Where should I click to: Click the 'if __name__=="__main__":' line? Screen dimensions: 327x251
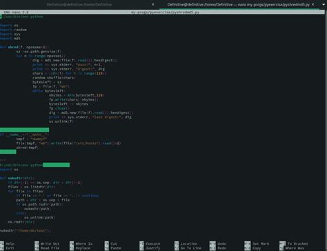pyautogui.click(x=24, y=134)
